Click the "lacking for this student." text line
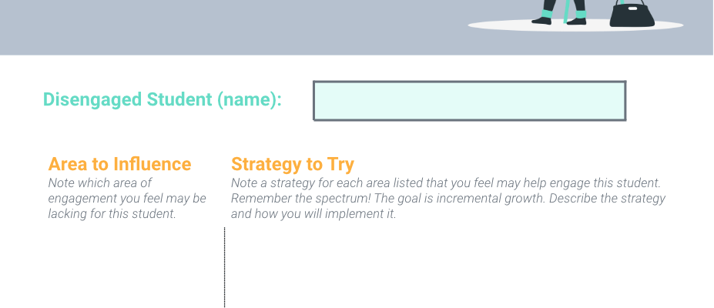714x308 pixels. pos(112,214)
